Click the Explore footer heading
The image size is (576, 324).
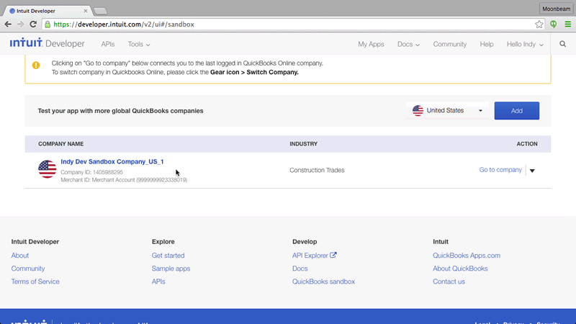(163, 242)
